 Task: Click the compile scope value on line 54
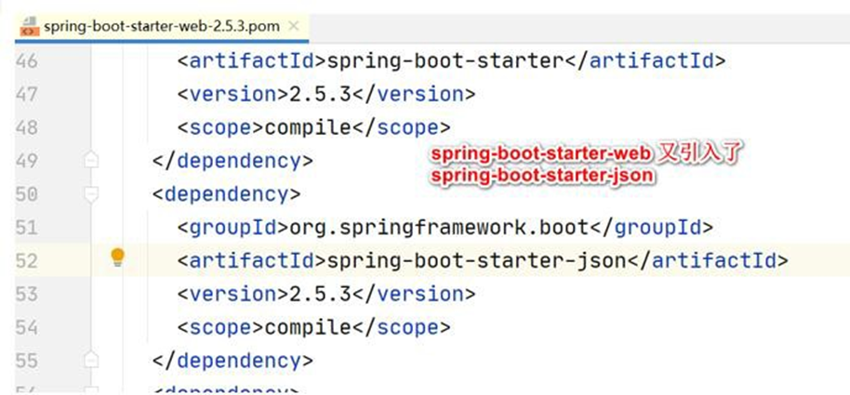coord(298,327)
